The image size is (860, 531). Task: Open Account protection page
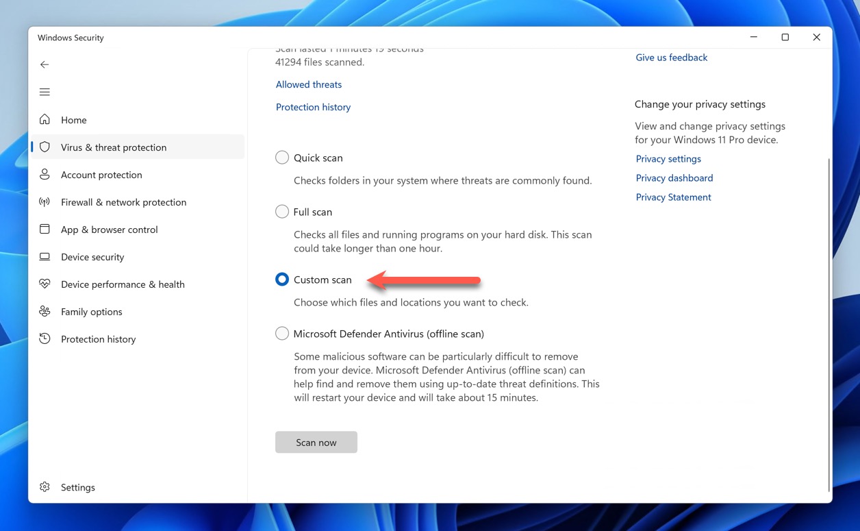(138, 175)
